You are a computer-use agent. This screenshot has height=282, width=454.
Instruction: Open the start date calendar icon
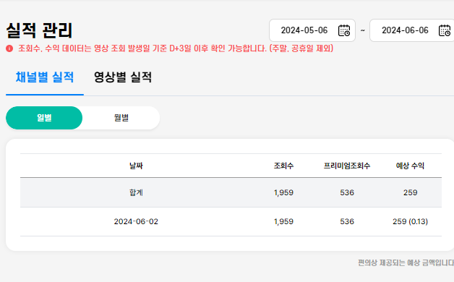tap(344, 30)
